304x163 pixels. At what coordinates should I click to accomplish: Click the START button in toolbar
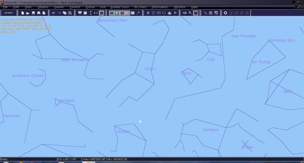point(9,13)
